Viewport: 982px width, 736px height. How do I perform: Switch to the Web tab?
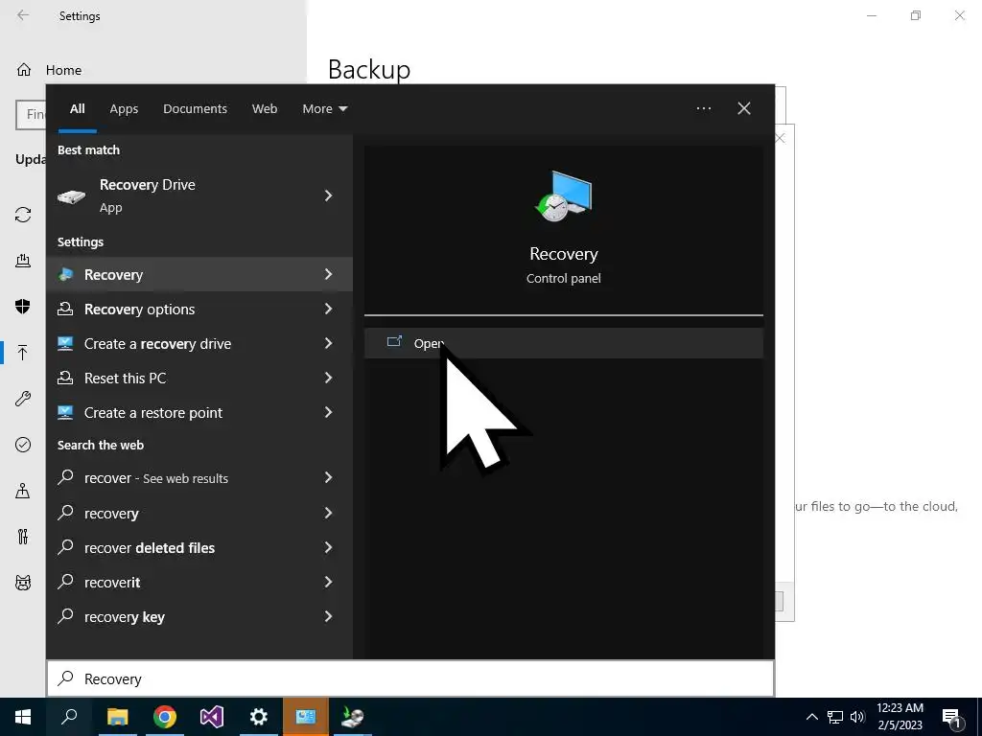click(265, 108)
